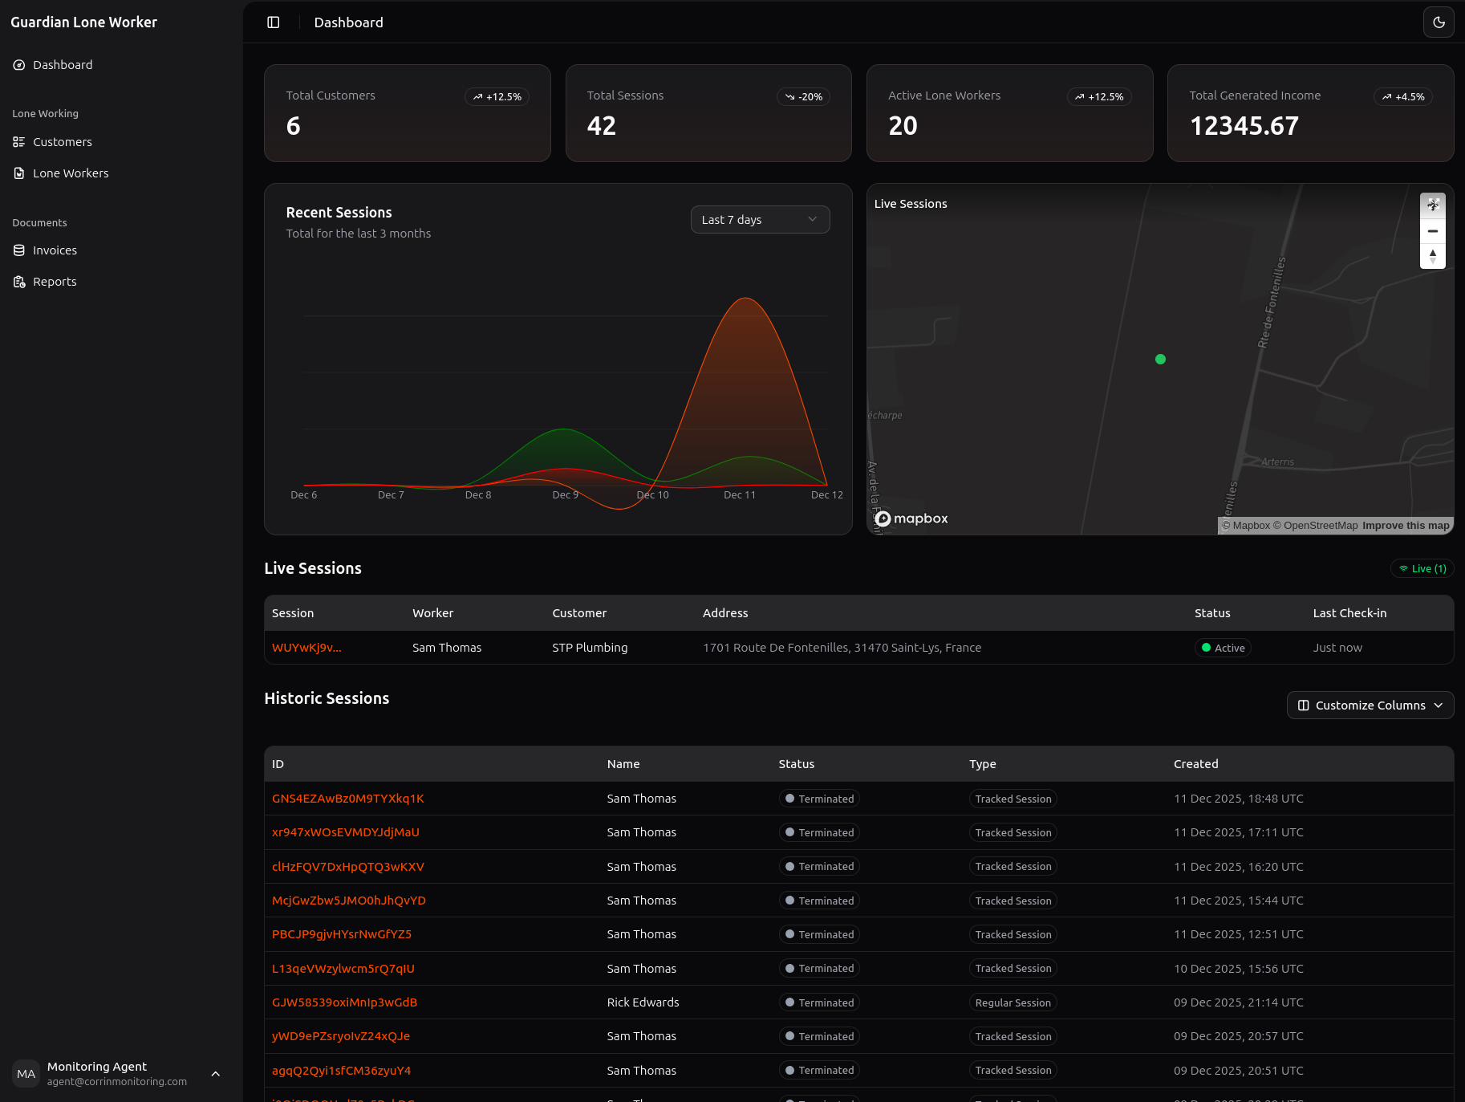Click the Improve this map link
Screen dimensions: 1465x1102
1405,525
